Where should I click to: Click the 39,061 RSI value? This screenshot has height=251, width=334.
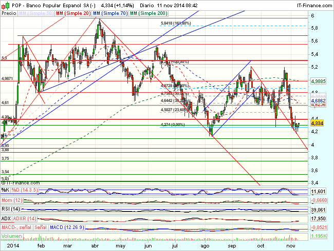[318, 210]
